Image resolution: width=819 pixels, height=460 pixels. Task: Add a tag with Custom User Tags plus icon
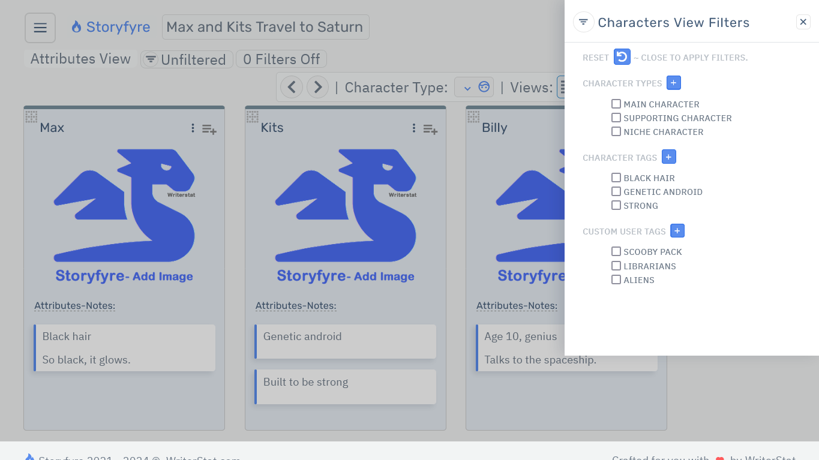coord(677,230)
